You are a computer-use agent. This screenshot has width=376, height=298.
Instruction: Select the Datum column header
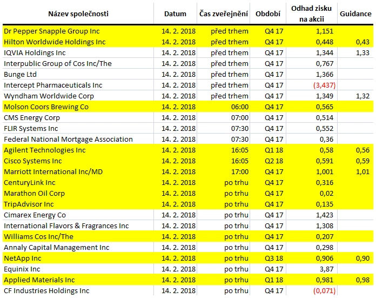(175, 14)
